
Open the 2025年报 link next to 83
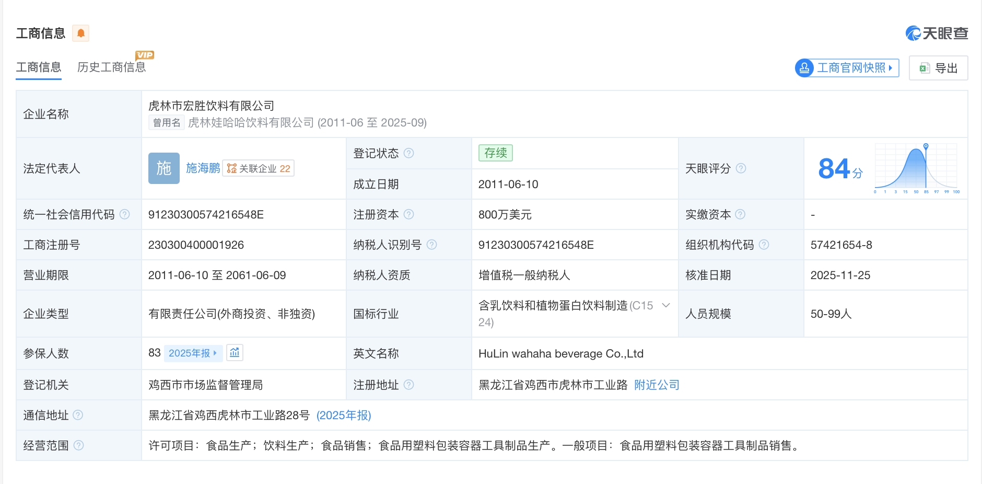193,353
